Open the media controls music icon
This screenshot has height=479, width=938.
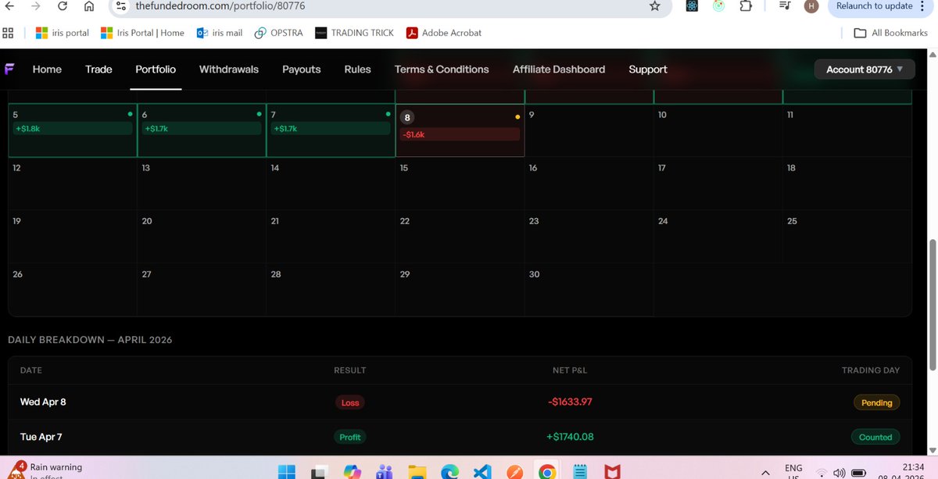(x=785, y=6)
